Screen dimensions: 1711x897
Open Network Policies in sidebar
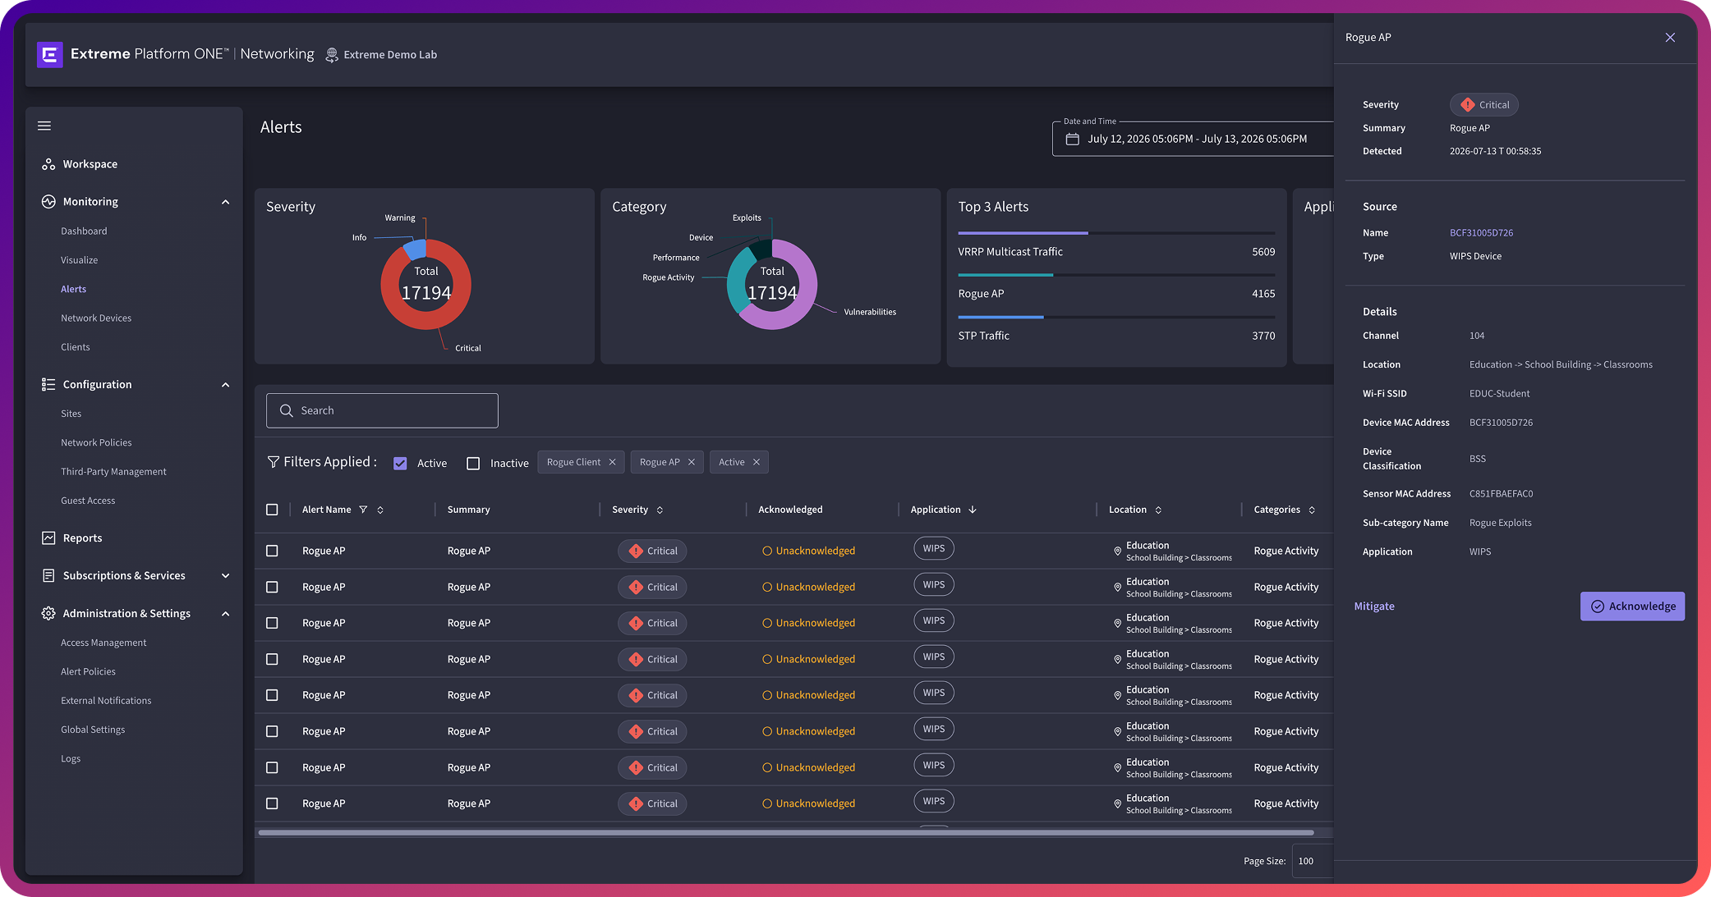[x=96, y=443]
